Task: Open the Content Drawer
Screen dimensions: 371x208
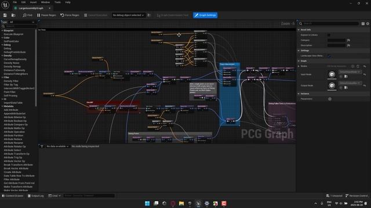Action: pos(13,196)
